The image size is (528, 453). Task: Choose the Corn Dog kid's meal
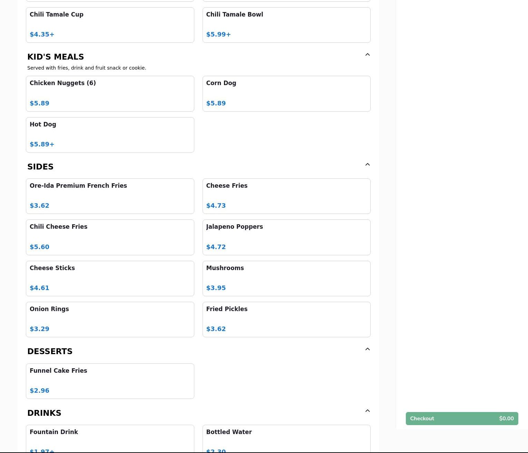click(286, 93)
